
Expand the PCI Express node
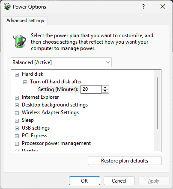click(x=17, y=136)
